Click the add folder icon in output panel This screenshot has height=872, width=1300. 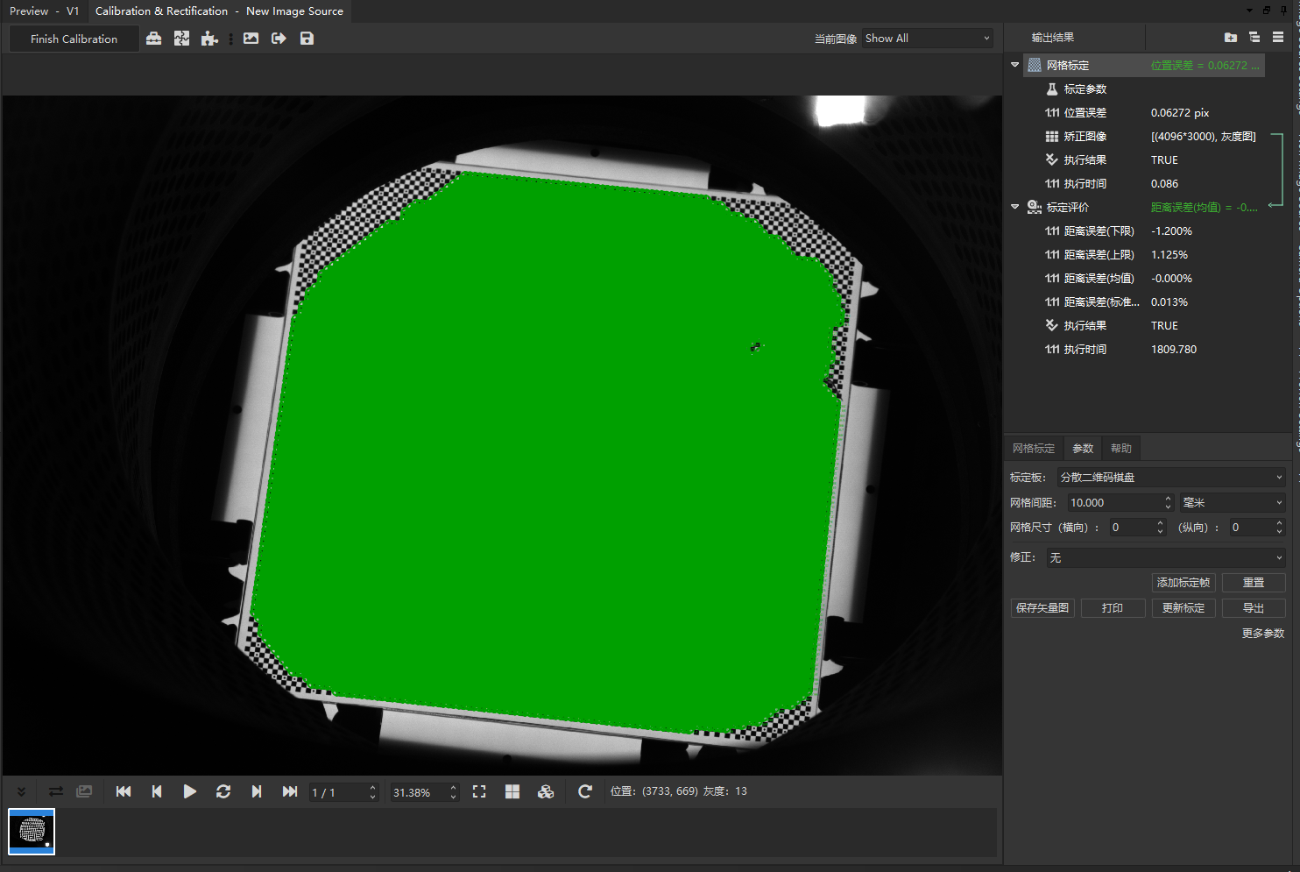pos(1231,37)
